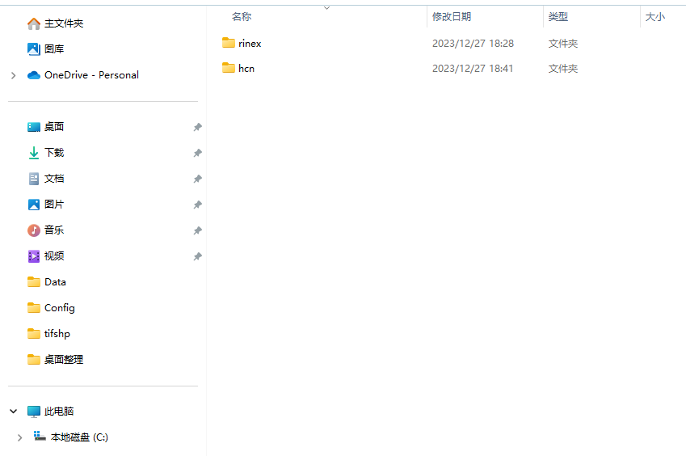This screenshot has height=456, width=686.
Task: Navigate to 视频 quick access entry
Action: 54,256
